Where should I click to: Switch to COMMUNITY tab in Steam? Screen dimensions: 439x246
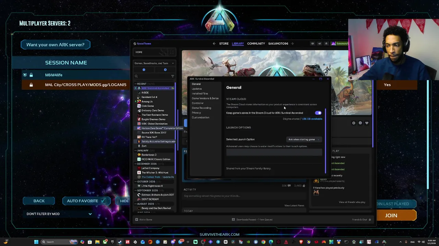[x=256, y=43]
